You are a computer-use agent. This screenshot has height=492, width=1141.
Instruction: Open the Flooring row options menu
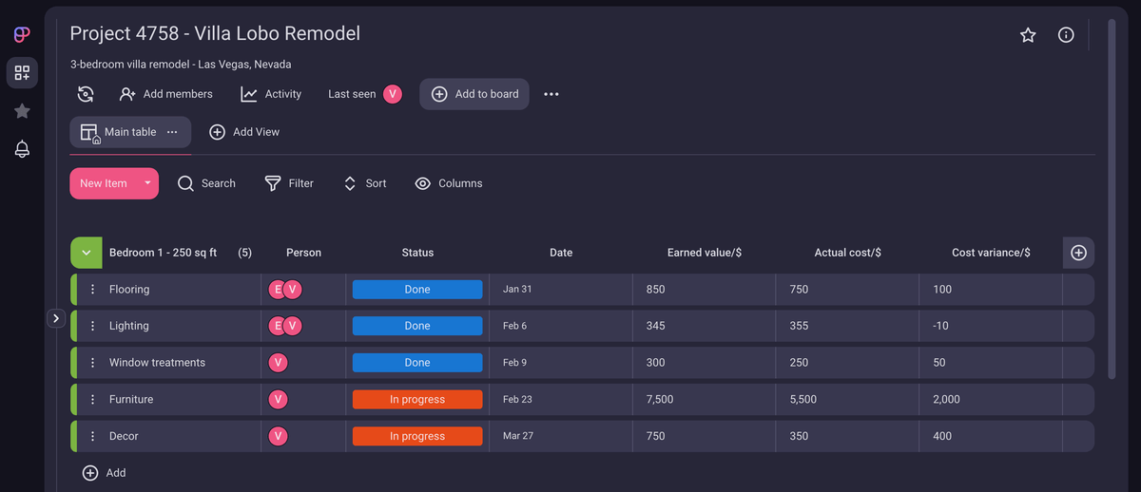pos(92,290)
